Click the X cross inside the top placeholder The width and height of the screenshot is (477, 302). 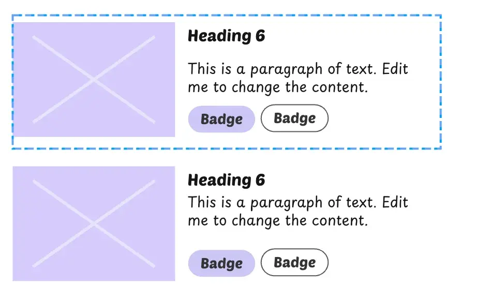94,79
